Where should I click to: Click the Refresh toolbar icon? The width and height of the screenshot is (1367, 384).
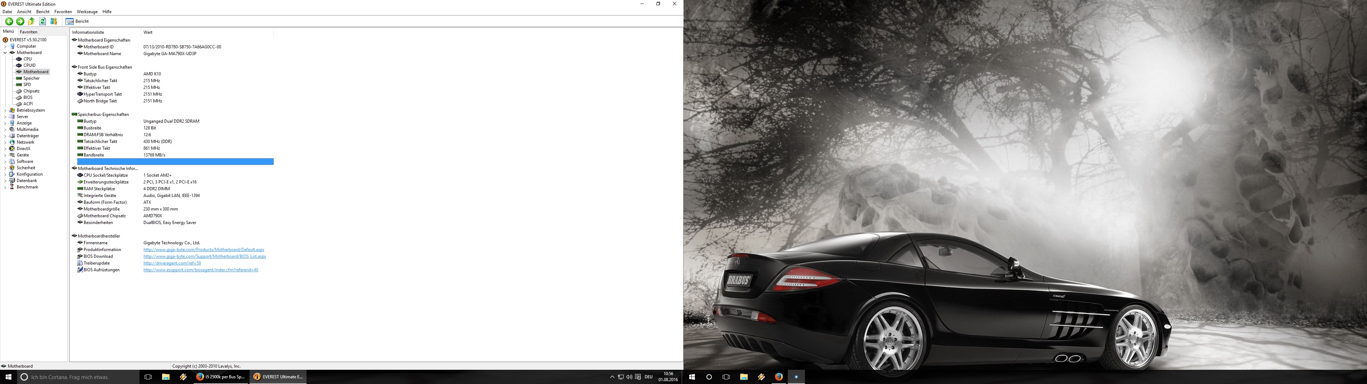[42, 21]
